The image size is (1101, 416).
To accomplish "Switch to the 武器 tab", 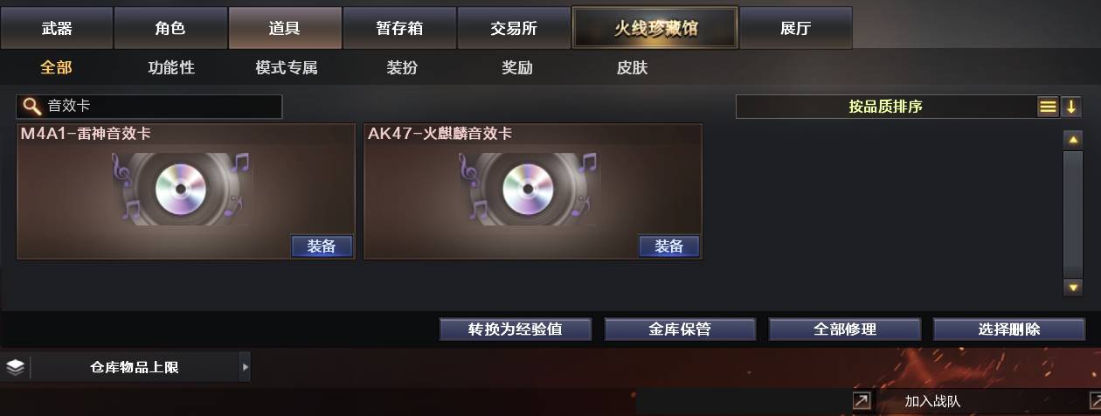I will 57,28.
